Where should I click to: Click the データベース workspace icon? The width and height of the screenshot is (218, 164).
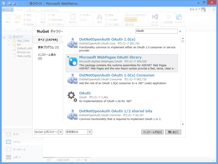click(8, 150)
